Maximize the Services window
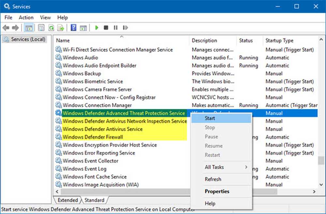 (296, 6)
